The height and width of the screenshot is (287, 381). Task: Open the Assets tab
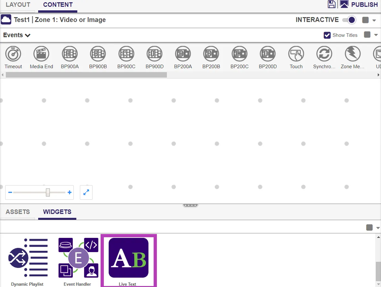click(x=18, y=212)
